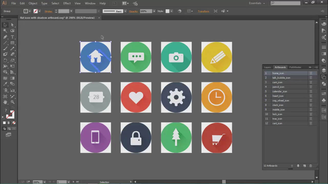Select the Rectangle tool

pyautogui.click(x=12, y=43)
